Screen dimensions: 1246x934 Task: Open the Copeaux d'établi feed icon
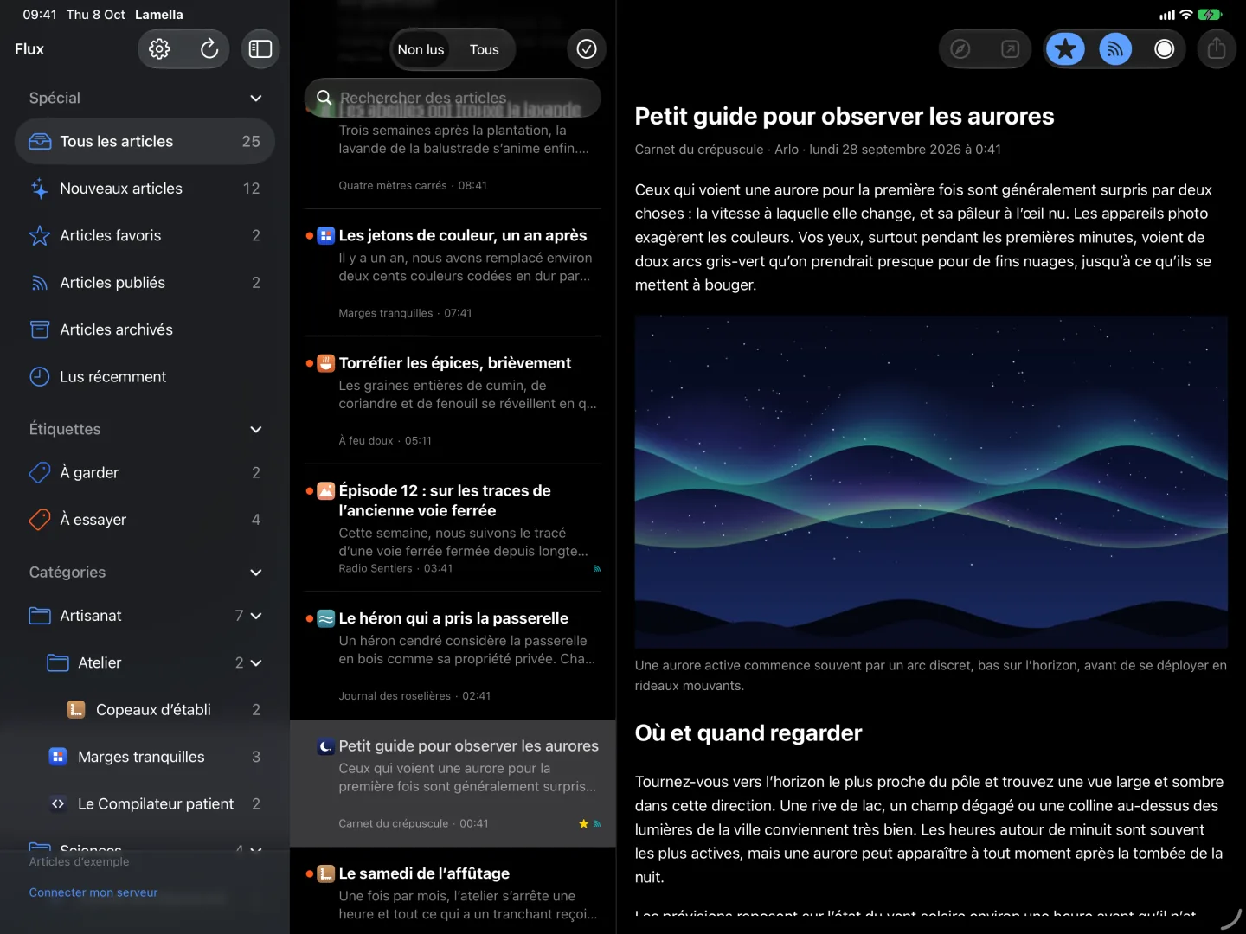(76, 709)
